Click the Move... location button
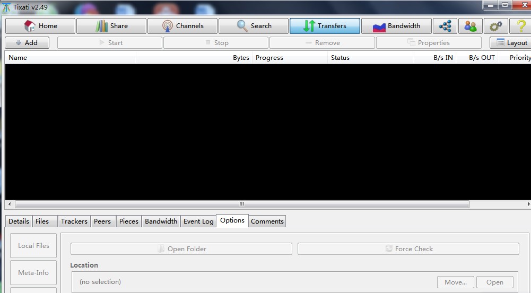Screen dimensions: 531x293 (x=456, y=282)
